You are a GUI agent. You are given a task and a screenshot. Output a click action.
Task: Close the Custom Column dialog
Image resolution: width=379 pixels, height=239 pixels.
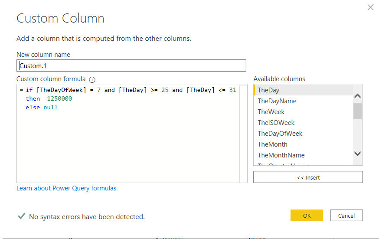pos(370,7)
